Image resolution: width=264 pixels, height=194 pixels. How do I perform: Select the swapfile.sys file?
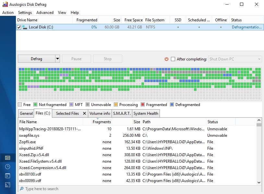click(x=137, y=135)
